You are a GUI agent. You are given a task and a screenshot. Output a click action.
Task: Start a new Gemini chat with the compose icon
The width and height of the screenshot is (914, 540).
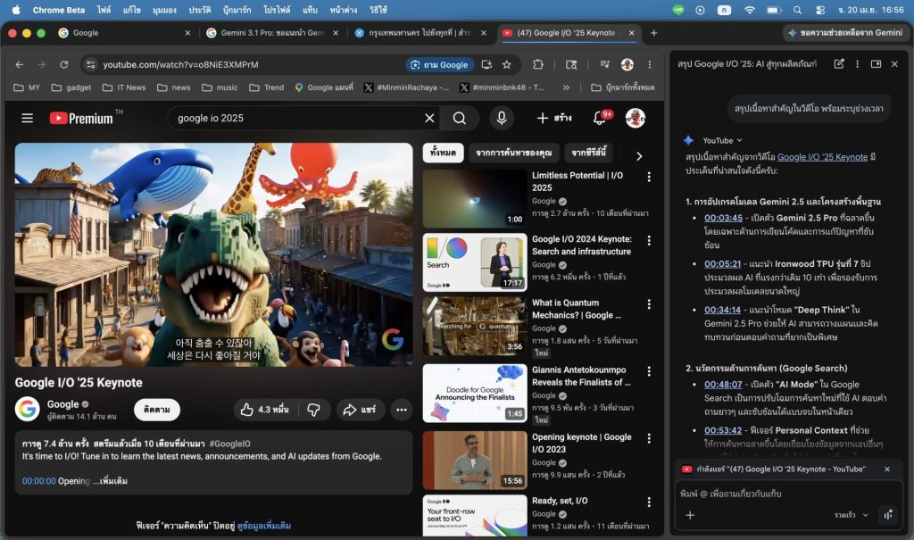click(839, 64)
